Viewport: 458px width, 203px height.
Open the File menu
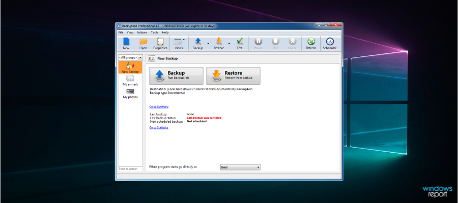121,32
